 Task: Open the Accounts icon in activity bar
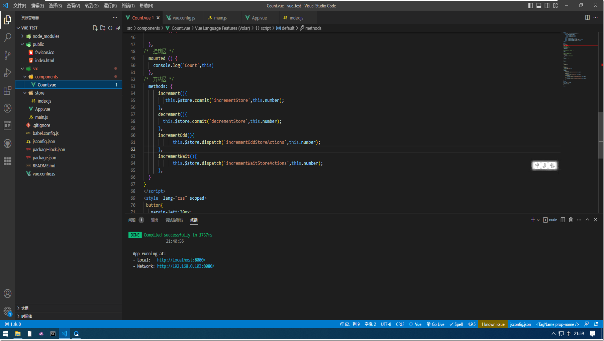(x=8, y=294)
